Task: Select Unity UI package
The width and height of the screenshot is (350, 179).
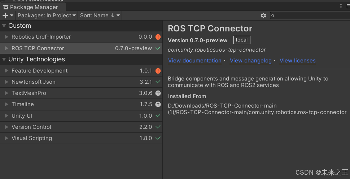Action: pyautogui.click(x=81, y=115)
